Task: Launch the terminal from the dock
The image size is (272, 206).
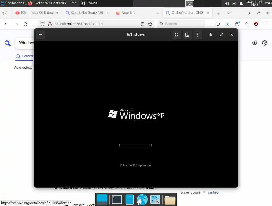Action: tap(117, 199)
